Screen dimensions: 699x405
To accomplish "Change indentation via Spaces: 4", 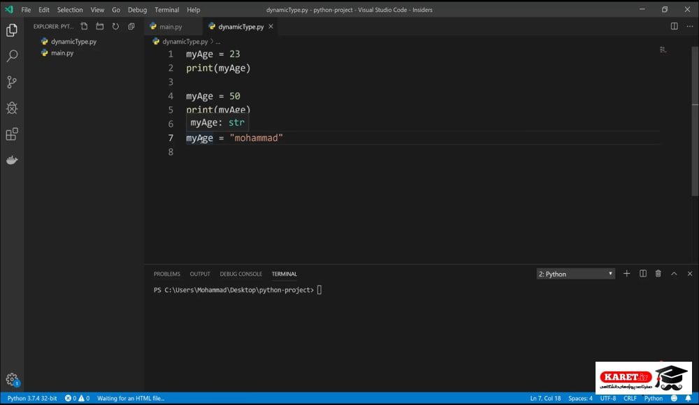I will coord(580,398).
